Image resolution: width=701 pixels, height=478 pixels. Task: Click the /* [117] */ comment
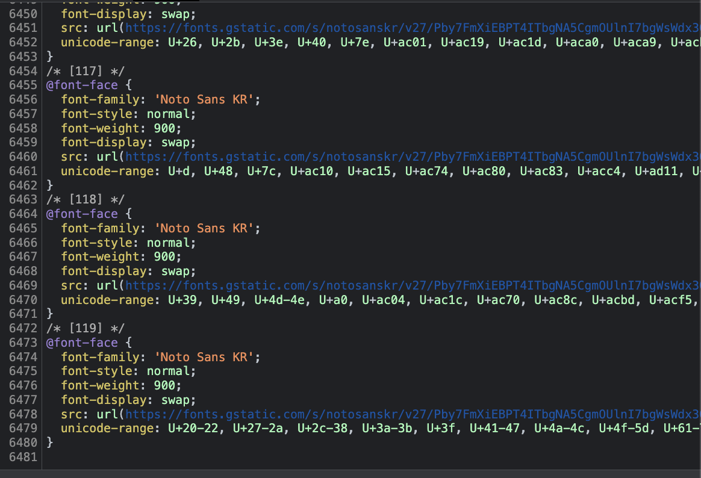tap(86, 70)
